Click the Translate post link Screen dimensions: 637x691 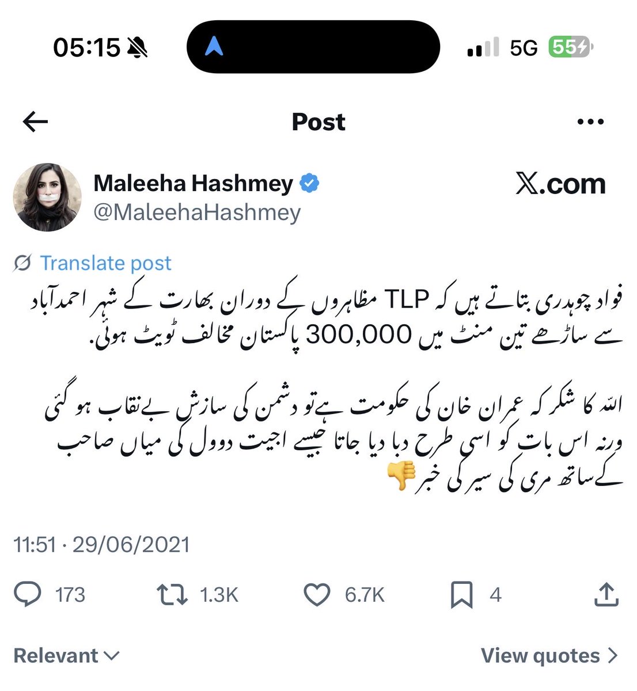[106, 263]
